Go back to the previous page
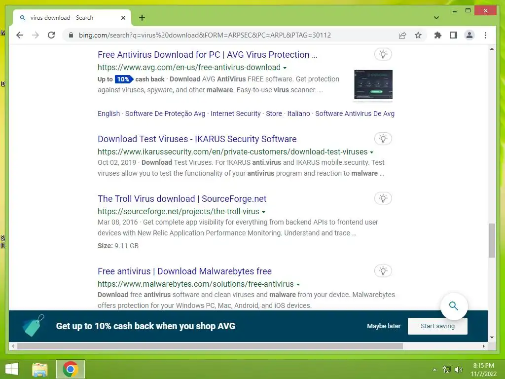 pos(20,35)
